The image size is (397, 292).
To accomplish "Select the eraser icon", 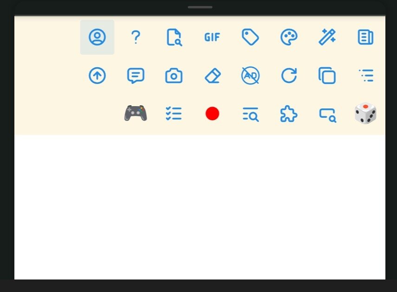I will click(x=213, y=76).
